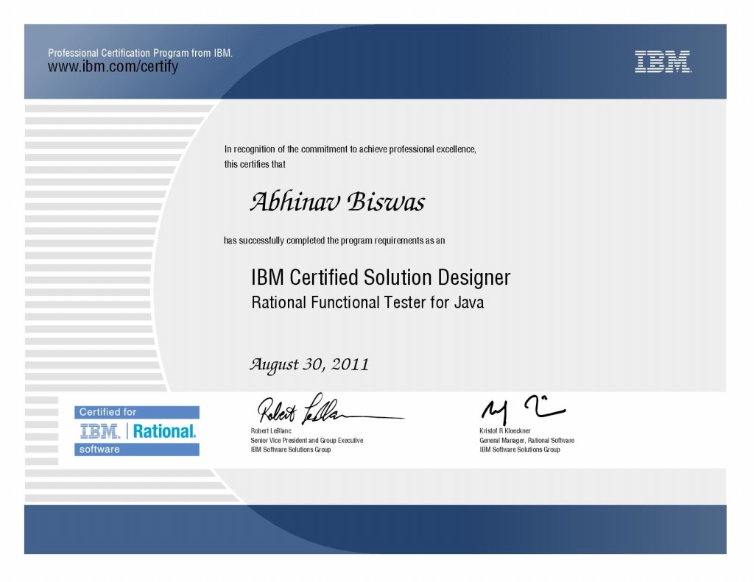Click the name 'Abhinav Biswas'
The width and height of the screenshot is (754, 582).
[x=337, y=202]
